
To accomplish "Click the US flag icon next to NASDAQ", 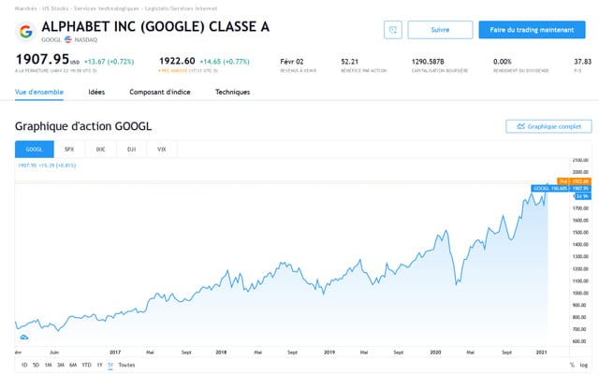I will (68, 39).
